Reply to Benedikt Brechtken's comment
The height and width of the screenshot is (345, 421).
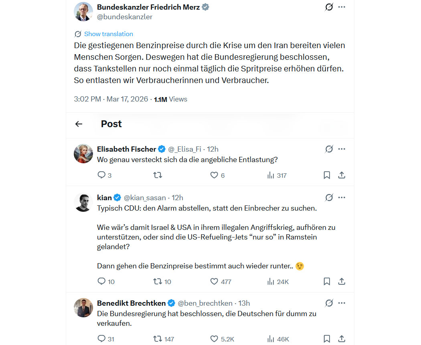click(x=102, y=339)
